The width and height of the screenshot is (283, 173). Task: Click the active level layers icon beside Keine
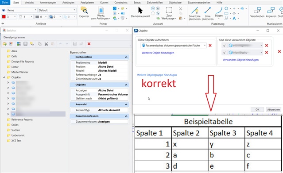(x=4, y=10)
